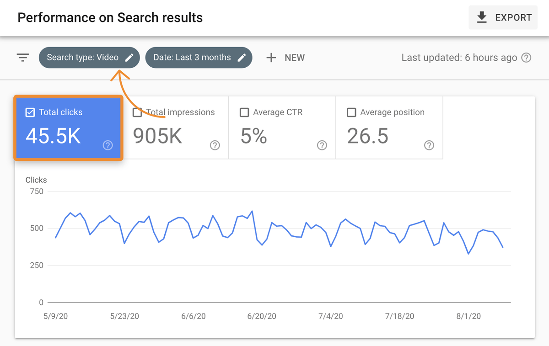Click the pencil icon on Search type chip
The image size is (549, 346).
(129, 57)
